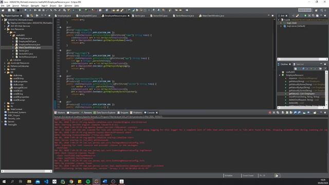The width and height of the screenshot is (329, 185).
Task: Open the Window menu
Action: click(68, 6)
